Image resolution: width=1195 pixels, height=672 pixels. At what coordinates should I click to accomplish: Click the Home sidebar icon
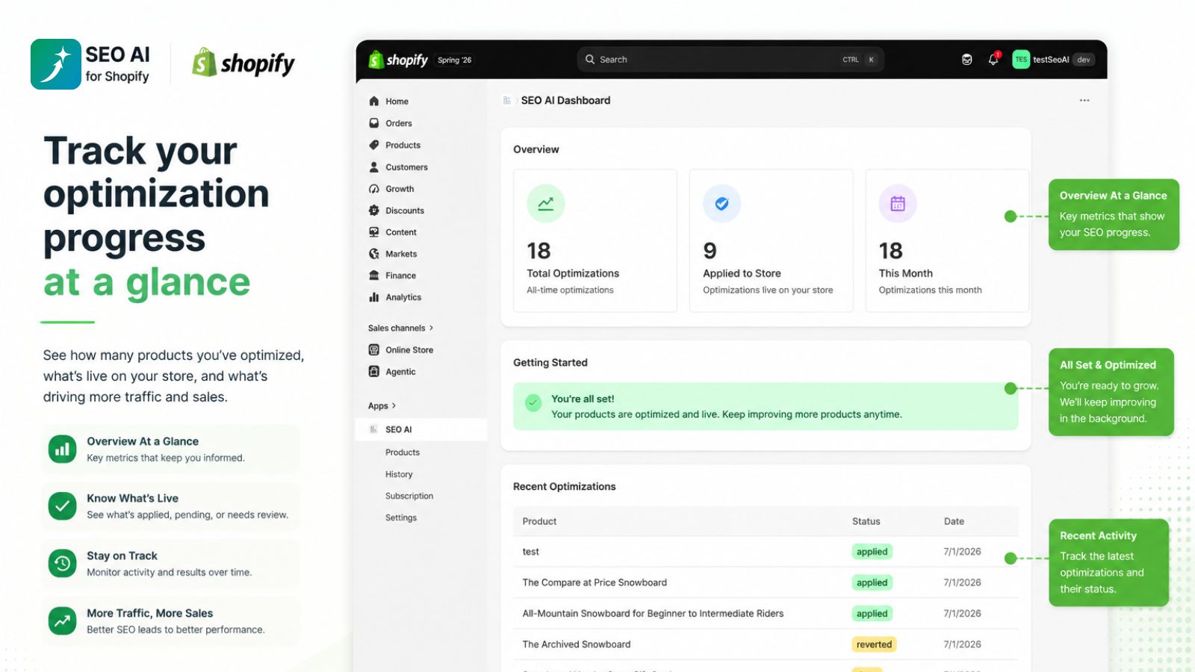374,102
